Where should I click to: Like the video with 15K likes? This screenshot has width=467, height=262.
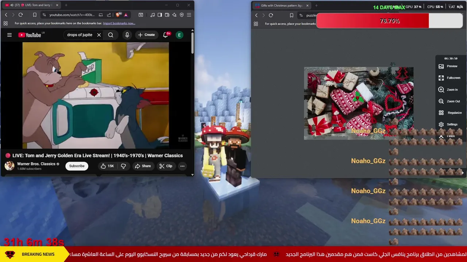click(x=108, y=166)
